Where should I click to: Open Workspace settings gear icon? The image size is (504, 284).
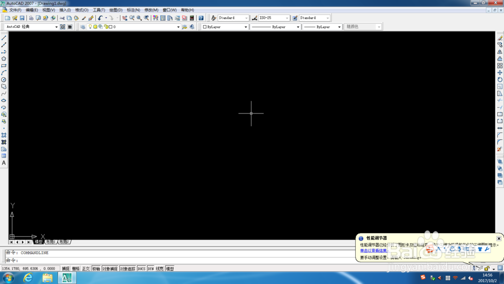(62, 27)
